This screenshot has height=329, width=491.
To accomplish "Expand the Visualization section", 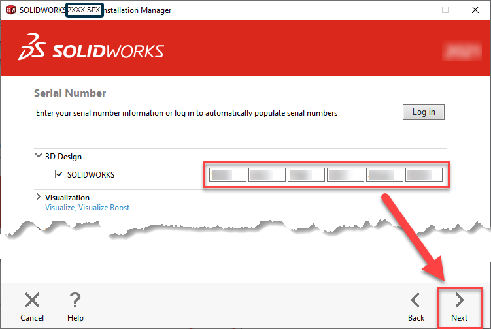I will point(38,196).
